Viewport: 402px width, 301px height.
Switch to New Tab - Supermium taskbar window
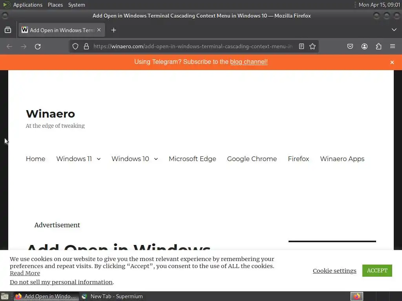[112, 296]
